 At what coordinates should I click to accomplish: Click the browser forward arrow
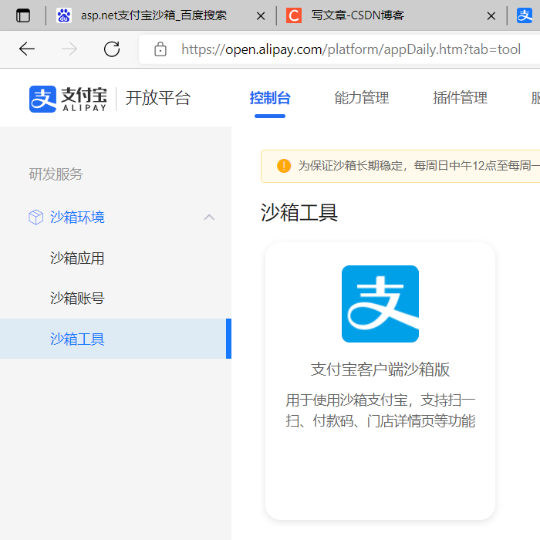pos(69,49)
